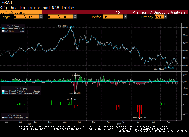Click the 2018 year label on axis
This screenshot has height=137, width=189.
point(119,124)
